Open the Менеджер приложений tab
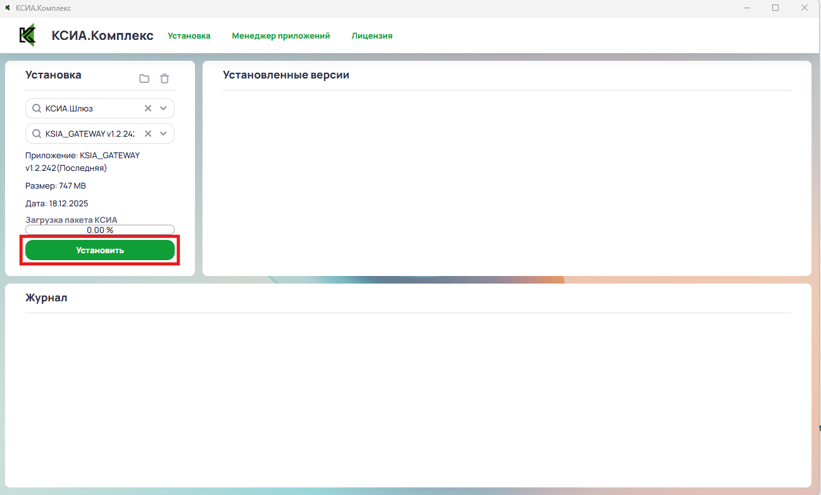Screen dimensions: 821x495 pos(280,36)
